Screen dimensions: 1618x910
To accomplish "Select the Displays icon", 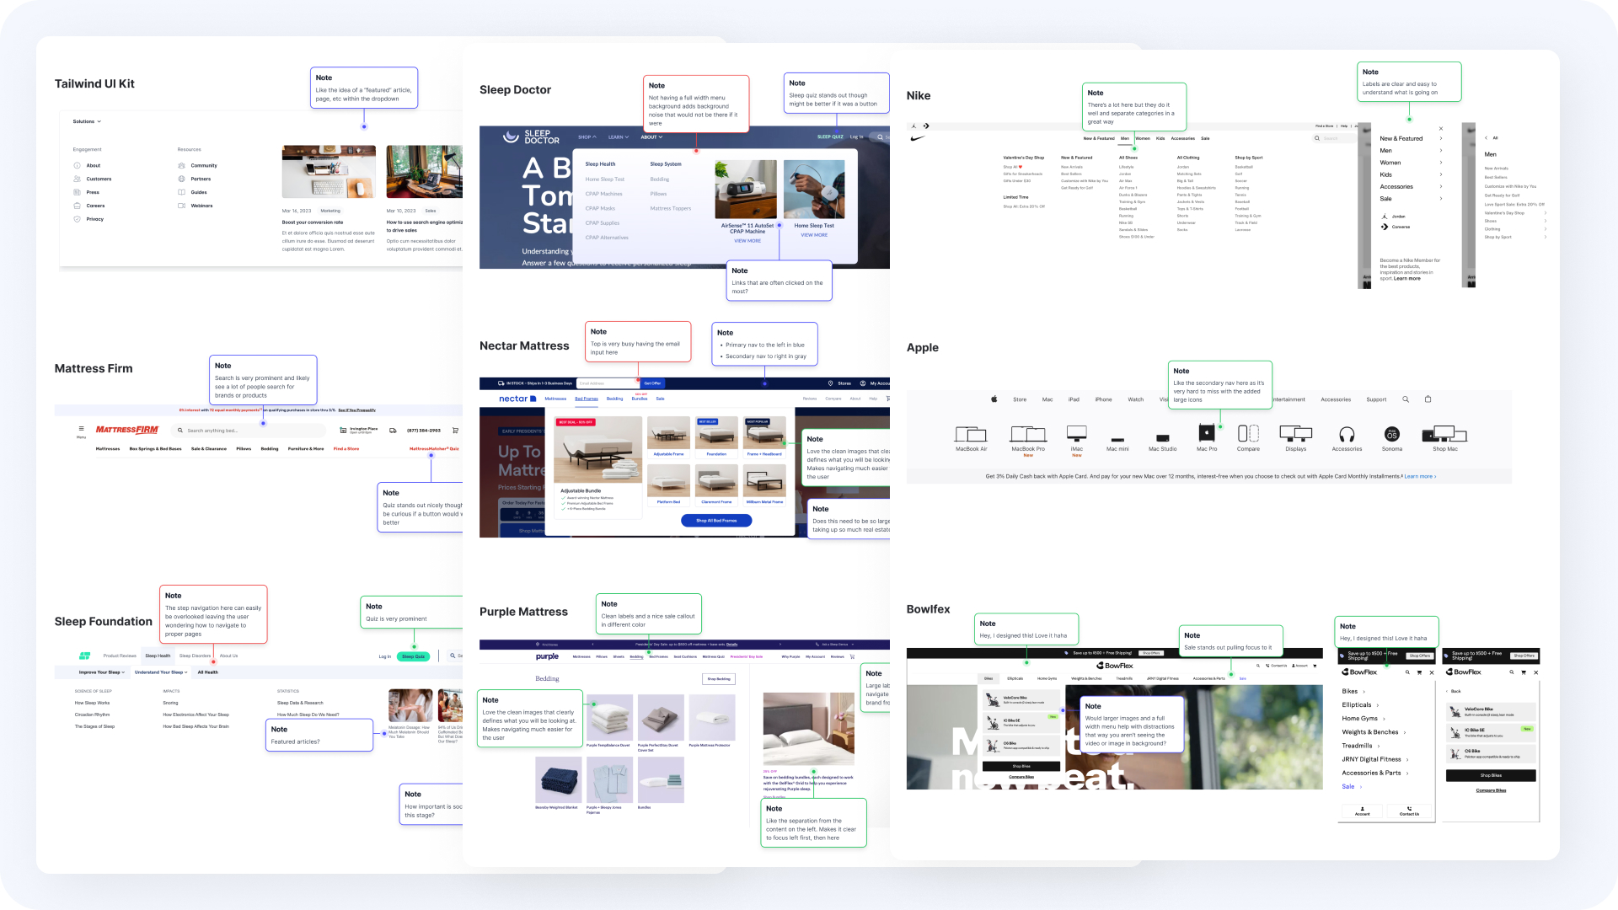I will coord(1296,434).
